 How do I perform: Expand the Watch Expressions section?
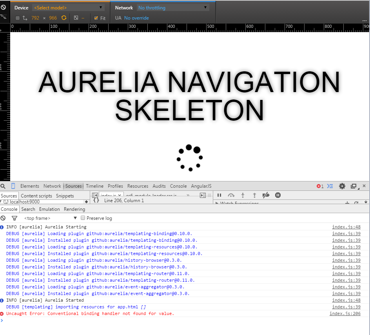(217, 203)
